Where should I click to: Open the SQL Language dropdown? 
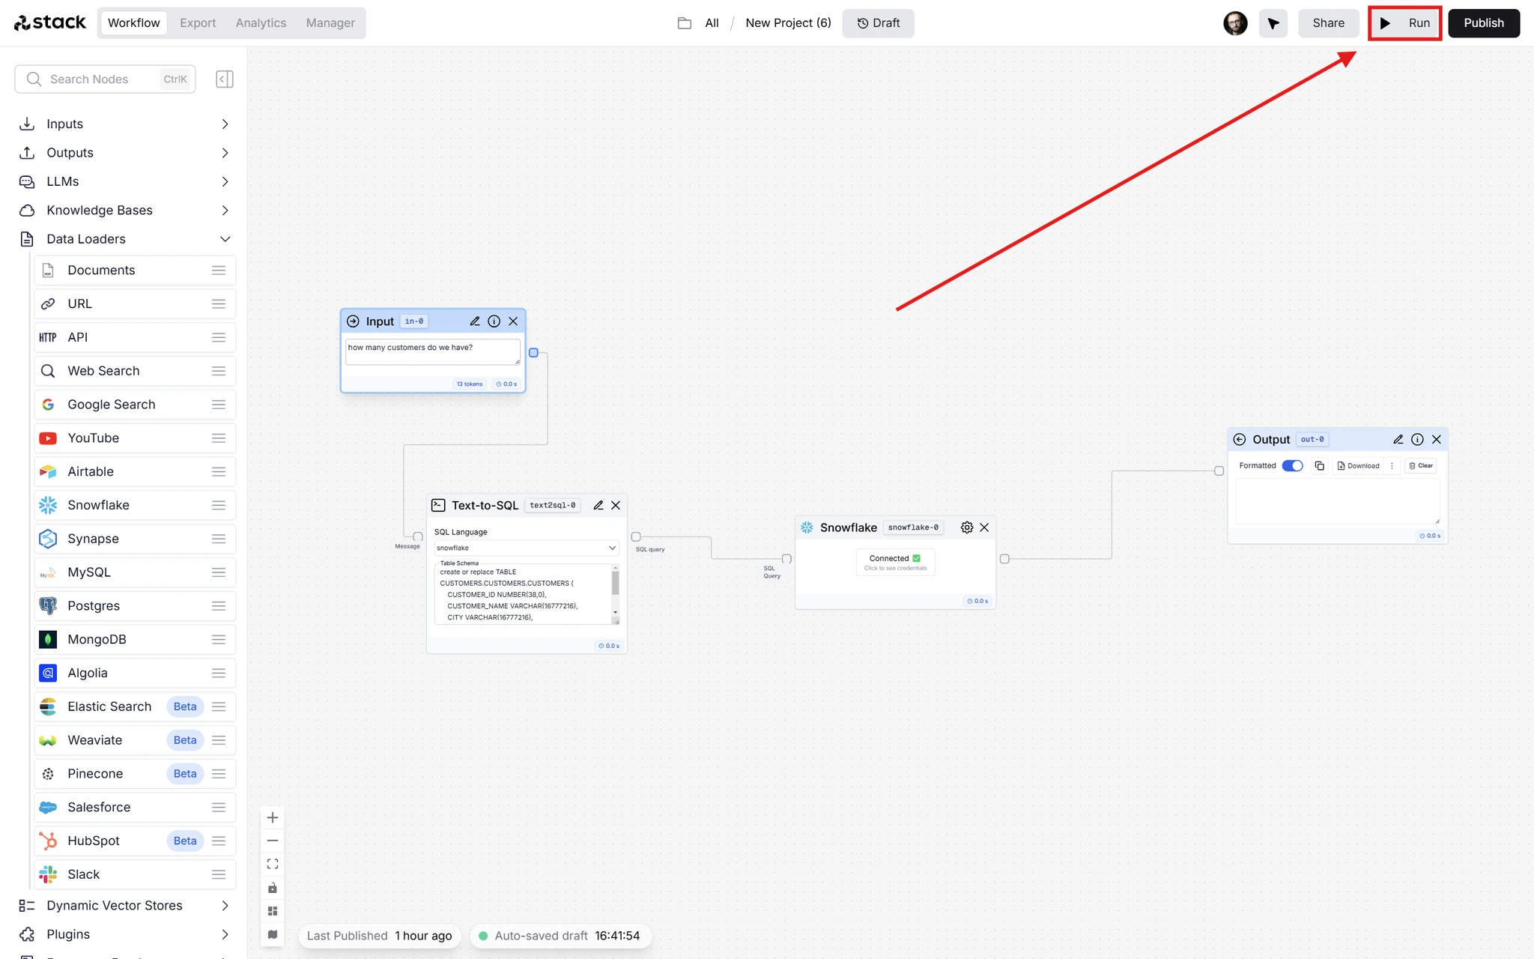tap(527, 548)
